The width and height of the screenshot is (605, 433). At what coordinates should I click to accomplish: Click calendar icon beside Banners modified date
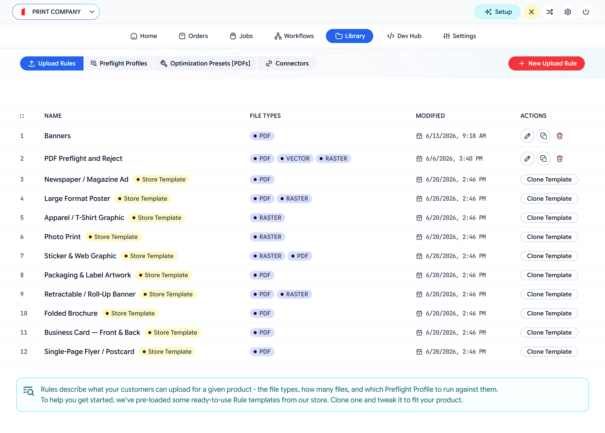[x=419, y=136]
